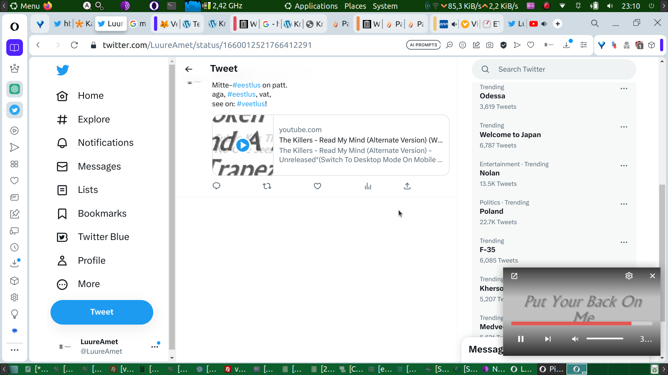Click the twitter.com URL address field

point(207,45)
